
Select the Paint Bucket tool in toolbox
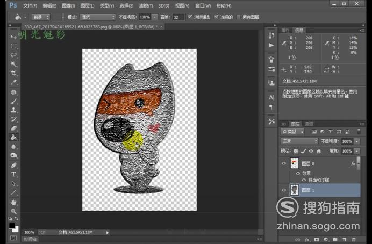[x=13, y=137]
